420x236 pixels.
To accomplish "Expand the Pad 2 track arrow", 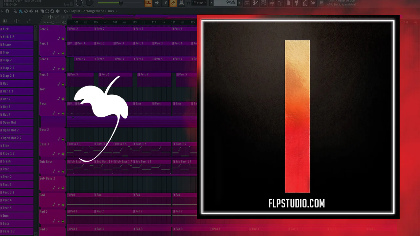I will 59,222.
